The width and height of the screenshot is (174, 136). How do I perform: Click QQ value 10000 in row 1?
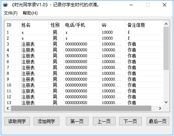tap(107, 32)
